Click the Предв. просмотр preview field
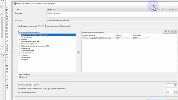The height and width of the screenshot is (100, 178). click(x=97, y=79)
